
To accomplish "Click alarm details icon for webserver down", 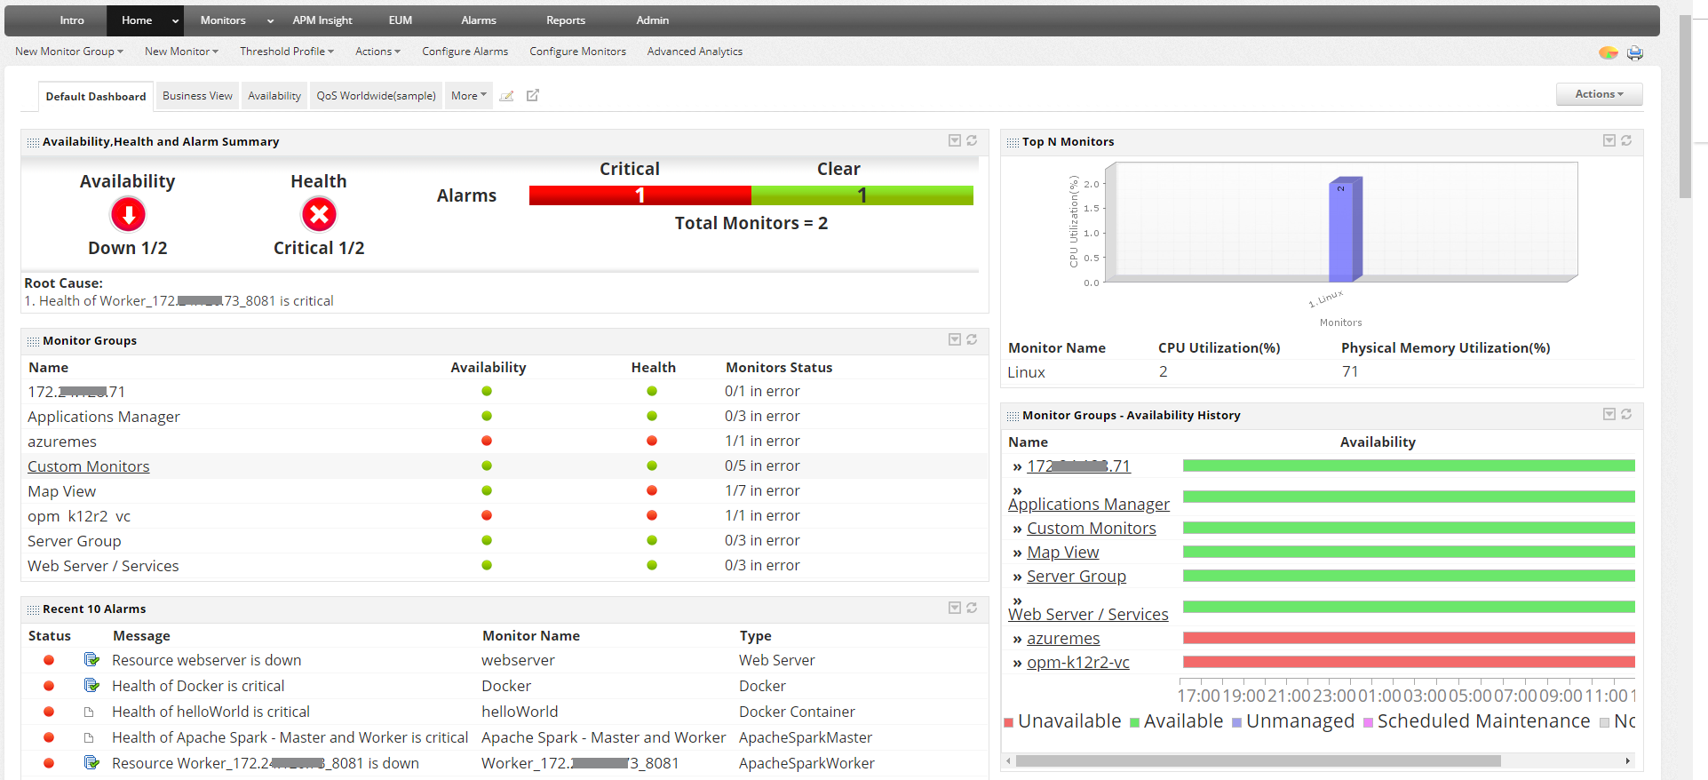I will 91,659.
